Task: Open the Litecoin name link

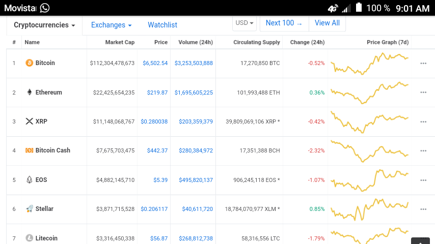Action: coord(46,238)
